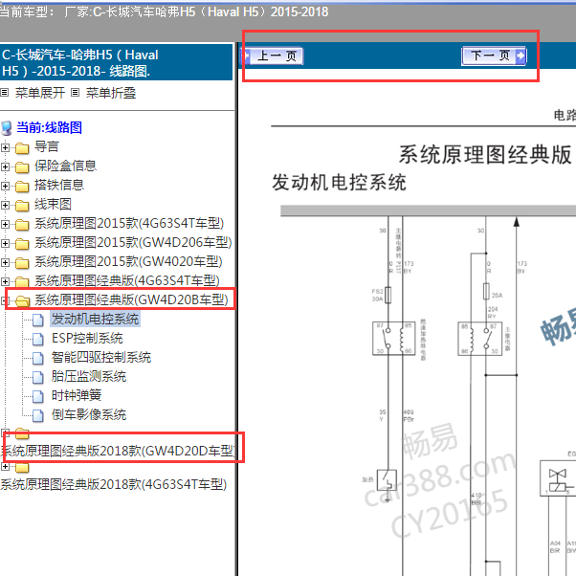Click the 时钟弹簧 page icon
Screen dimensions: 576x576
38,396
